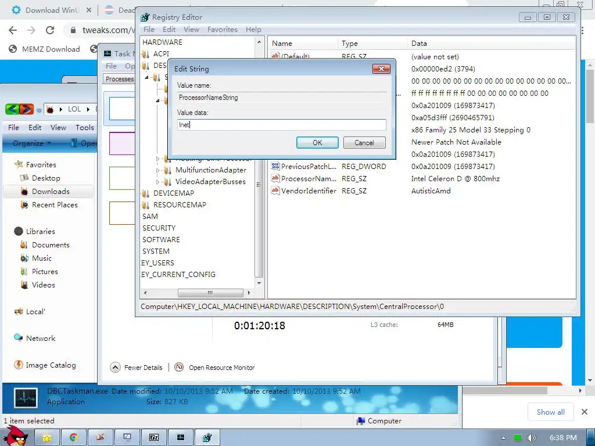Viewport: 595px width, 446px height.
Task: Select the ProcessorNameString value icon
Action: pos(275,178)
